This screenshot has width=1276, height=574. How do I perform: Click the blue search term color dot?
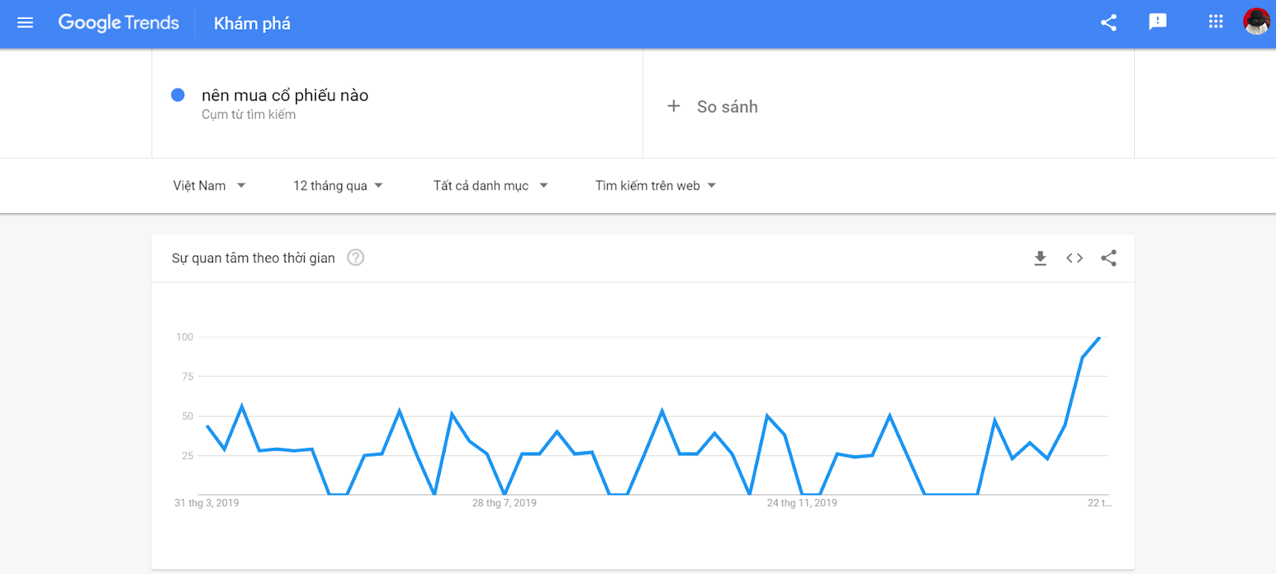[x=178, y=95]
